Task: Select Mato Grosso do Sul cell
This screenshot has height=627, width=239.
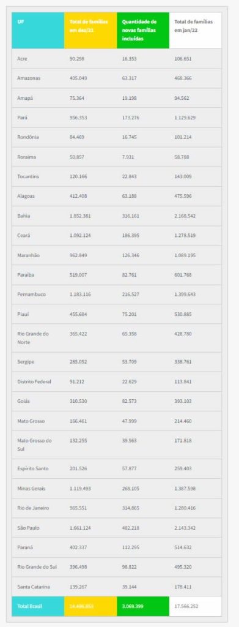Action: [38, 445]
